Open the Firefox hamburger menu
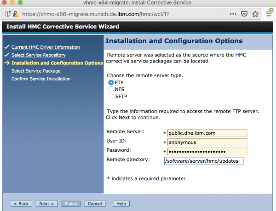 click(x=269, y=13)
